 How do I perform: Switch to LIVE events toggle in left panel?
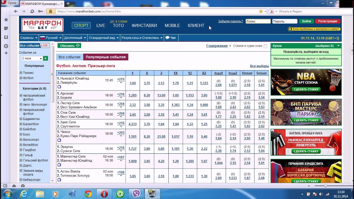point(45,46)
